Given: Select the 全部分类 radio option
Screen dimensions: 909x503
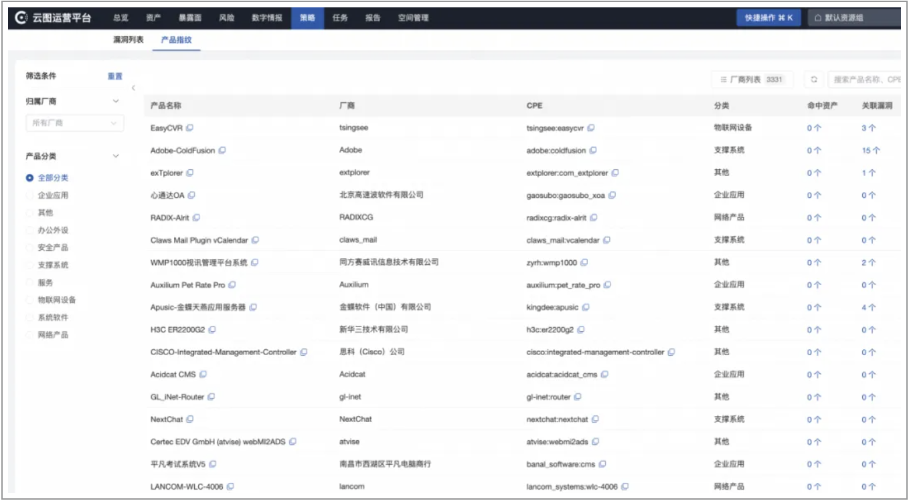Looking at the screenshot, I should coord(29,178).
